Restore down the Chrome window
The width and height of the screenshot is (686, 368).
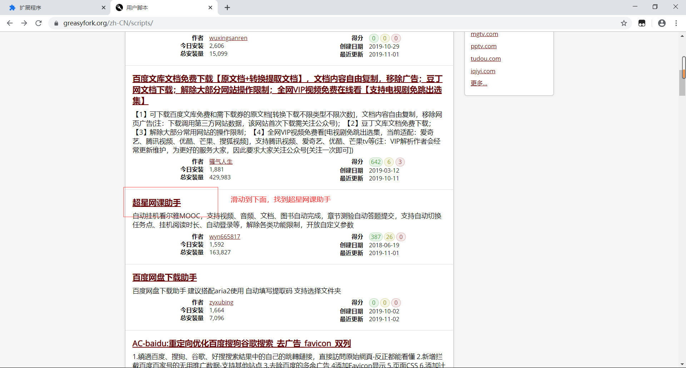655,6
